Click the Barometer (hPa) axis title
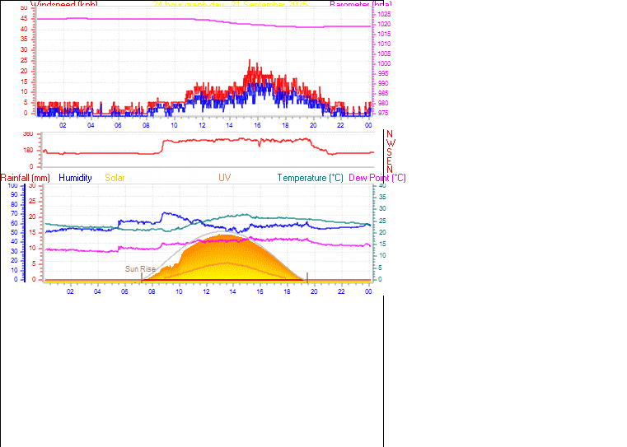The height and width of the screenshot is (447, 627). point(361,4)
